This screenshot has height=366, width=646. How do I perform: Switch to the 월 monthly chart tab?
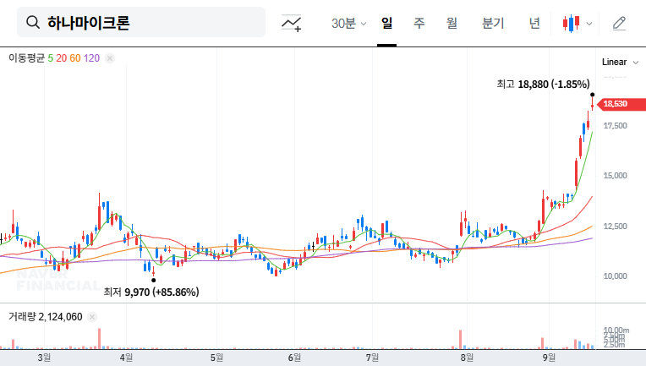click(x=452, y=23)
